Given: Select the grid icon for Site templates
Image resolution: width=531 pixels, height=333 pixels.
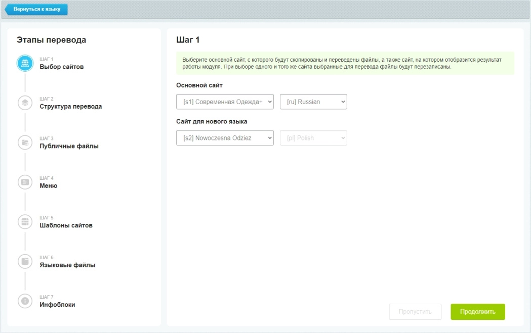Looking at the screenshot, I should 25,222.
